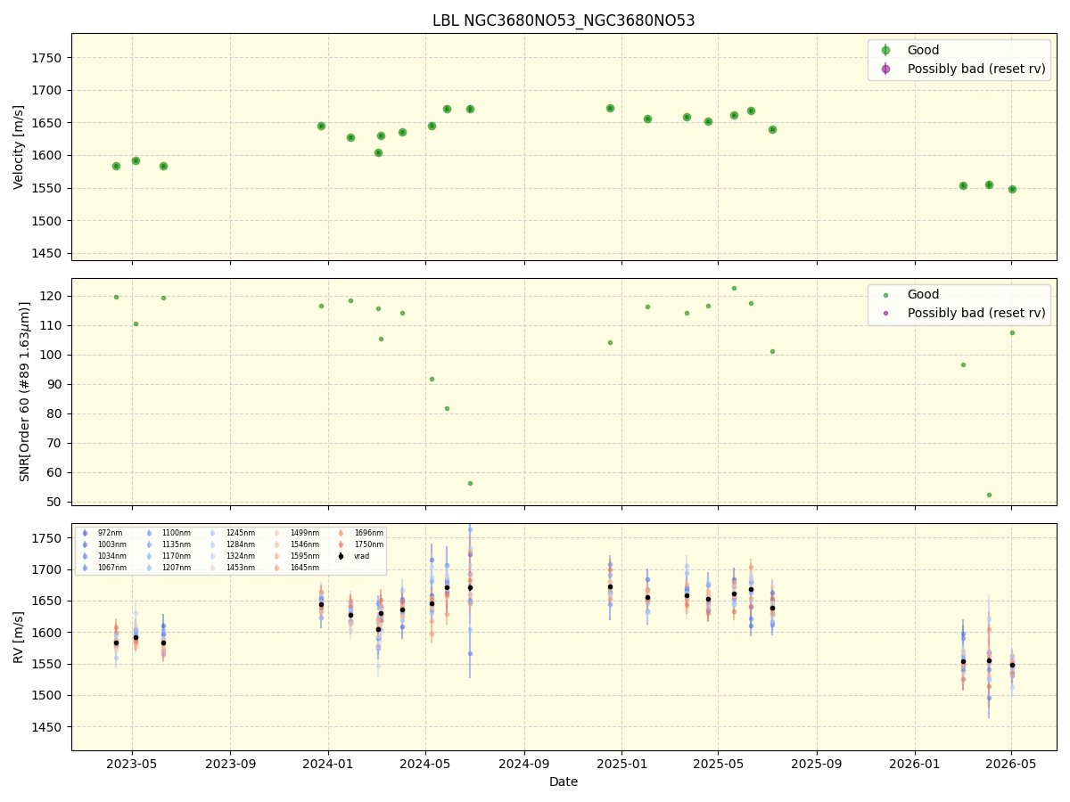Click the plot title LBL NGC3680NO53_NGC3680NO53
The width and height of the screenshot is (1070, 802).
pos(564,20)
